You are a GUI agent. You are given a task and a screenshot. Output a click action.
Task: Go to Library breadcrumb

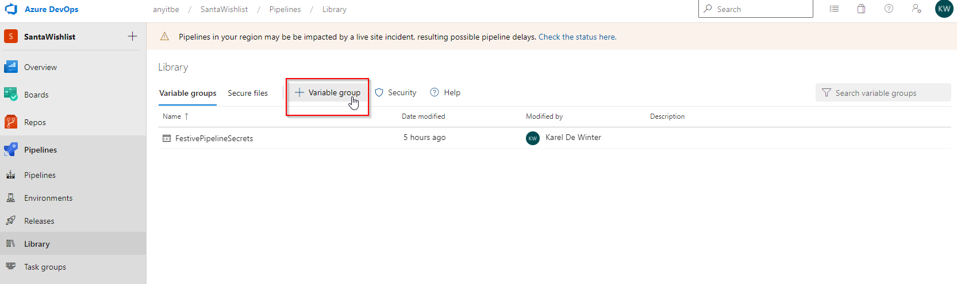[335, 9]
